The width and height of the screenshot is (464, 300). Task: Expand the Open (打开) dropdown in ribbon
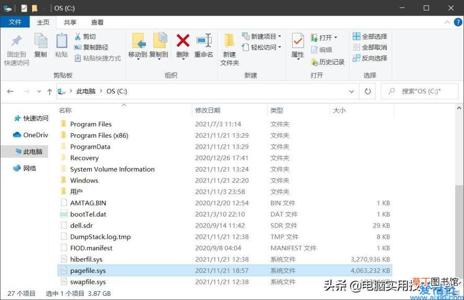[x=324, y=38]
